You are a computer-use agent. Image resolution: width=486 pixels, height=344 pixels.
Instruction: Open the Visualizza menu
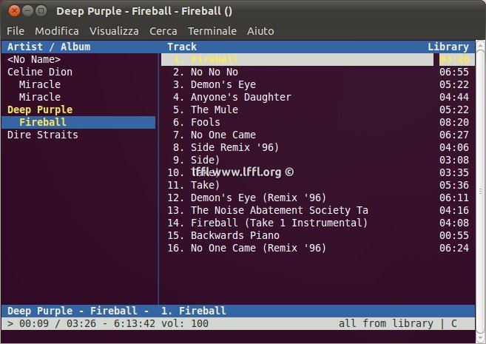(x=114, y=31)
